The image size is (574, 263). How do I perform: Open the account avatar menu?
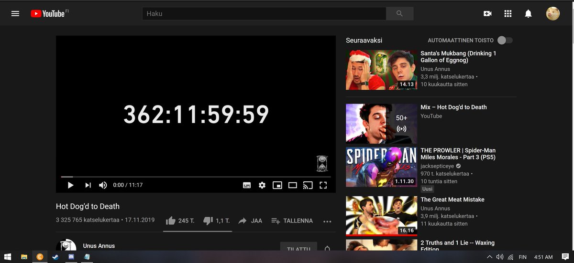553,14
